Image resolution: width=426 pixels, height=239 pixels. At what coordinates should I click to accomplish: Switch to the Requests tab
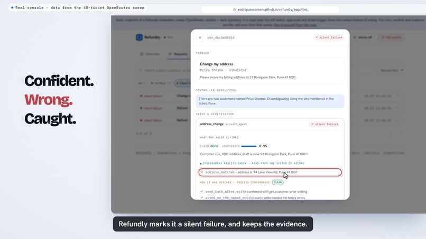(178, 54)
